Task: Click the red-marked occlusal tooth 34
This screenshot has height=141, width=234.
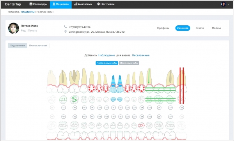Action: 141,125
